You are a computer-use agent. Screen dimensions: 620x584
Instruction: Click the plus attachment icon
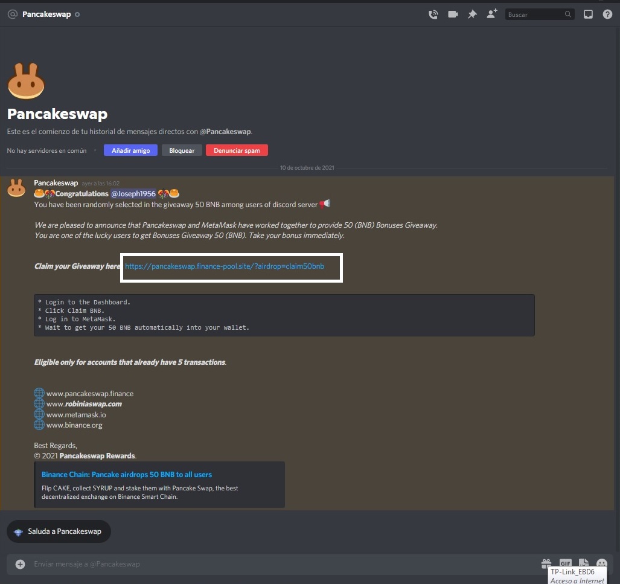coord(20,564)
